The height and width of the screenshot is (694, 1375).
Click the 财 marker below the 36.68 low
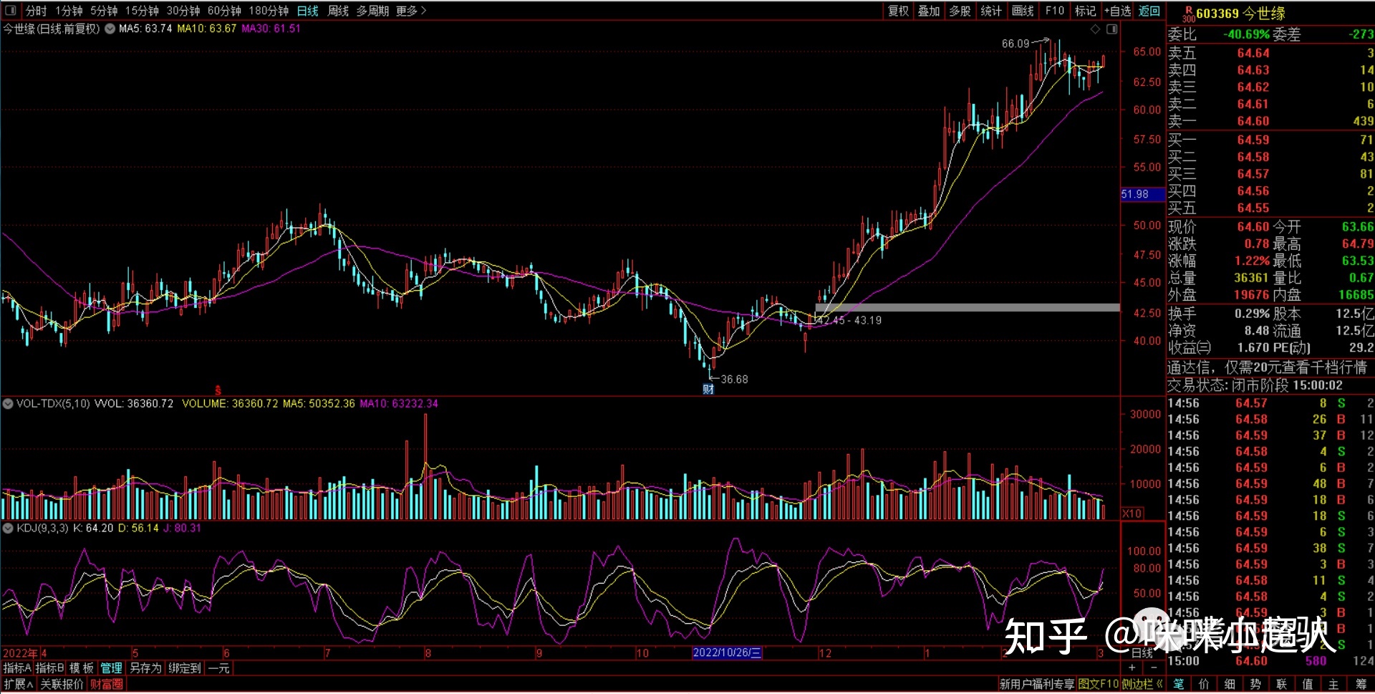tap(708, 390)
